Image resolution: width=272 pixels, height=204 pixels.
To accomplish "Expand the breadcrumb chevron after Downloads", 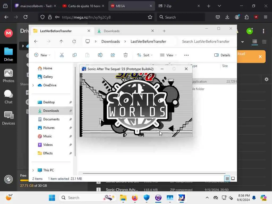I will 125,41.
